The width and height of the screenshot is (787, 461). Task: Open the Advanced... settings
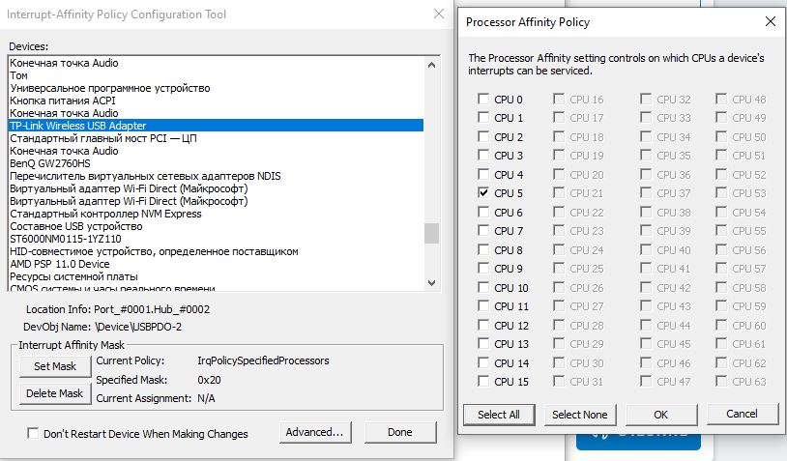pyautogui.click(x=314, y=432)
